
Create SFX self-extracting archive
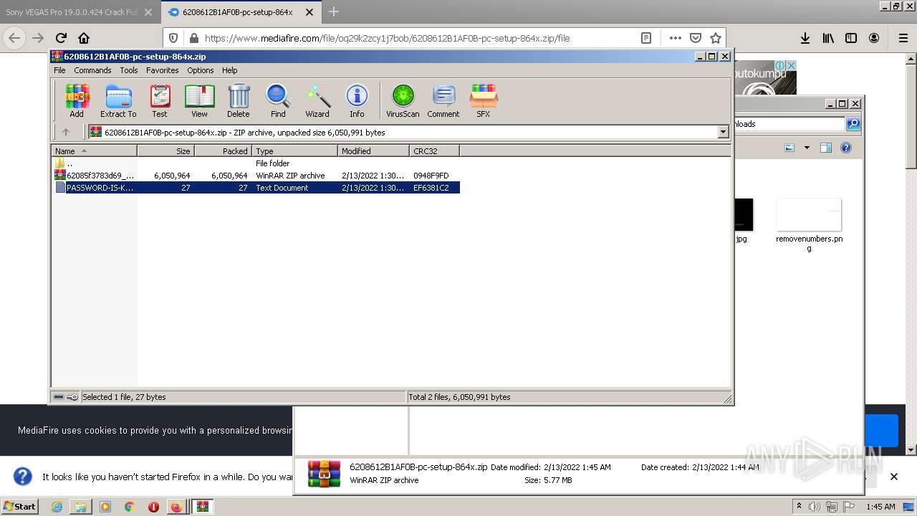click(x=484, y=100)
